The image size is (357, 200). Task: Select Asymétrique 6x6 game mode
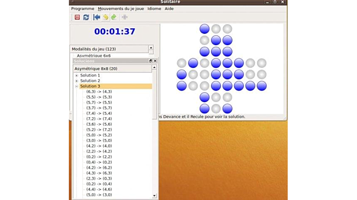pos(94,56)
